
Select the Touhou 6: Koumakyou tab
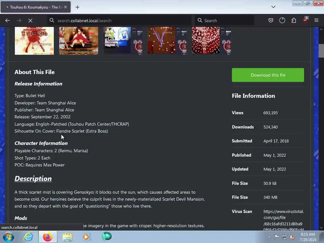tap(35, 7)
